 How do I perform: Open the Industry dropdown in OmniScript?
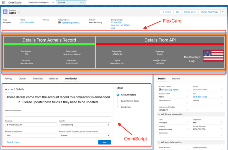coord(85,125)
